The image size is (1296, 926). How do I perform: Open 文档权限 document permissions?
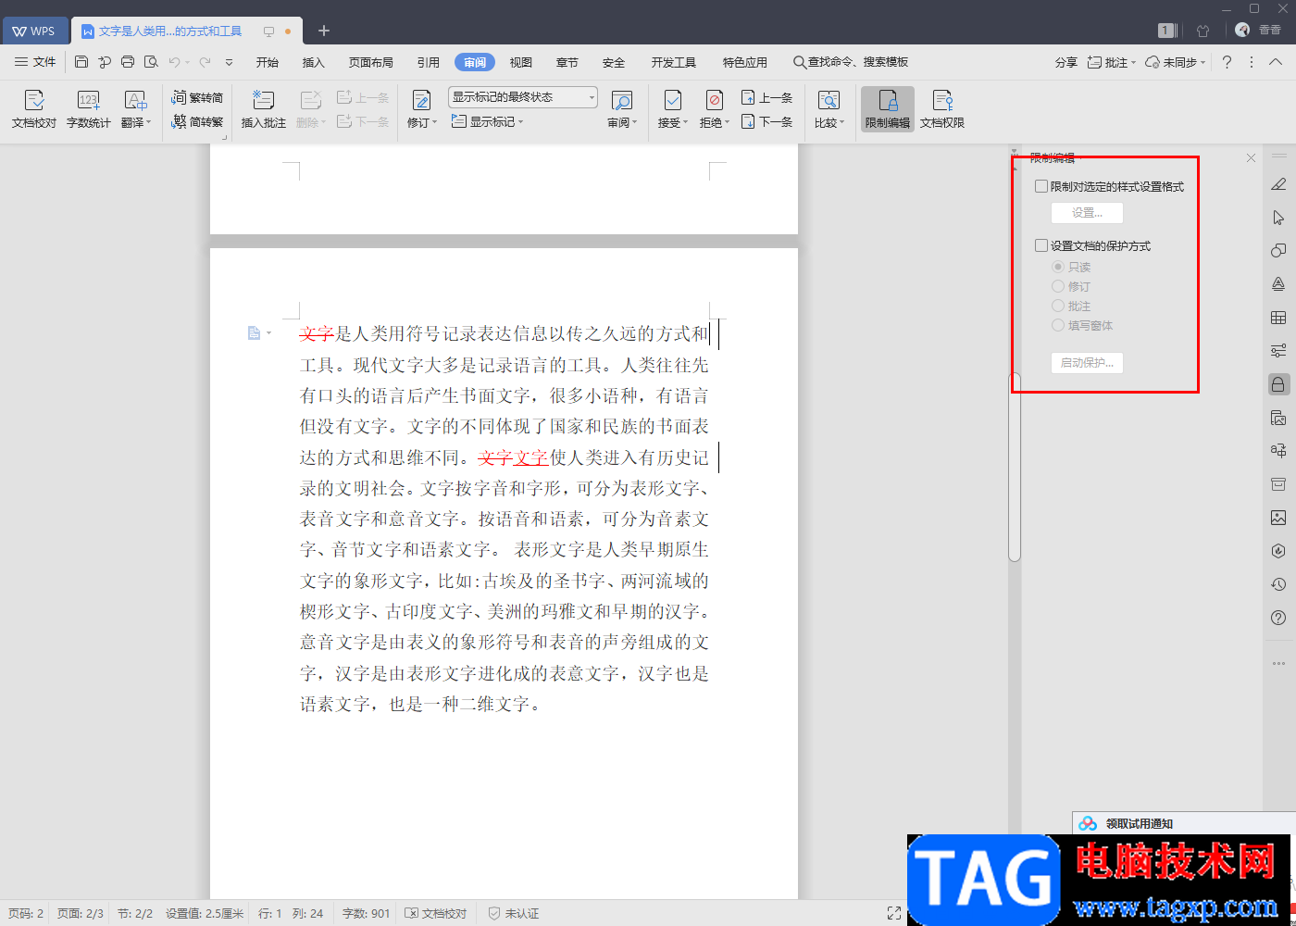(941, 108)
